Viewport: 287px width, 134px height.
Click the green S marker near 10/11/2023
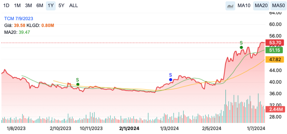[78, 84]
